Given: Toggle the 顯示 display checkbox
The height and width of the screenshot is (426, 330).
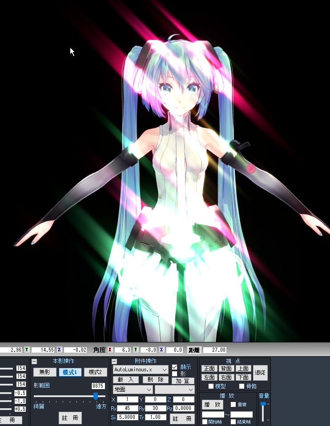Looking at the screenshot, I should coord(174,367).
